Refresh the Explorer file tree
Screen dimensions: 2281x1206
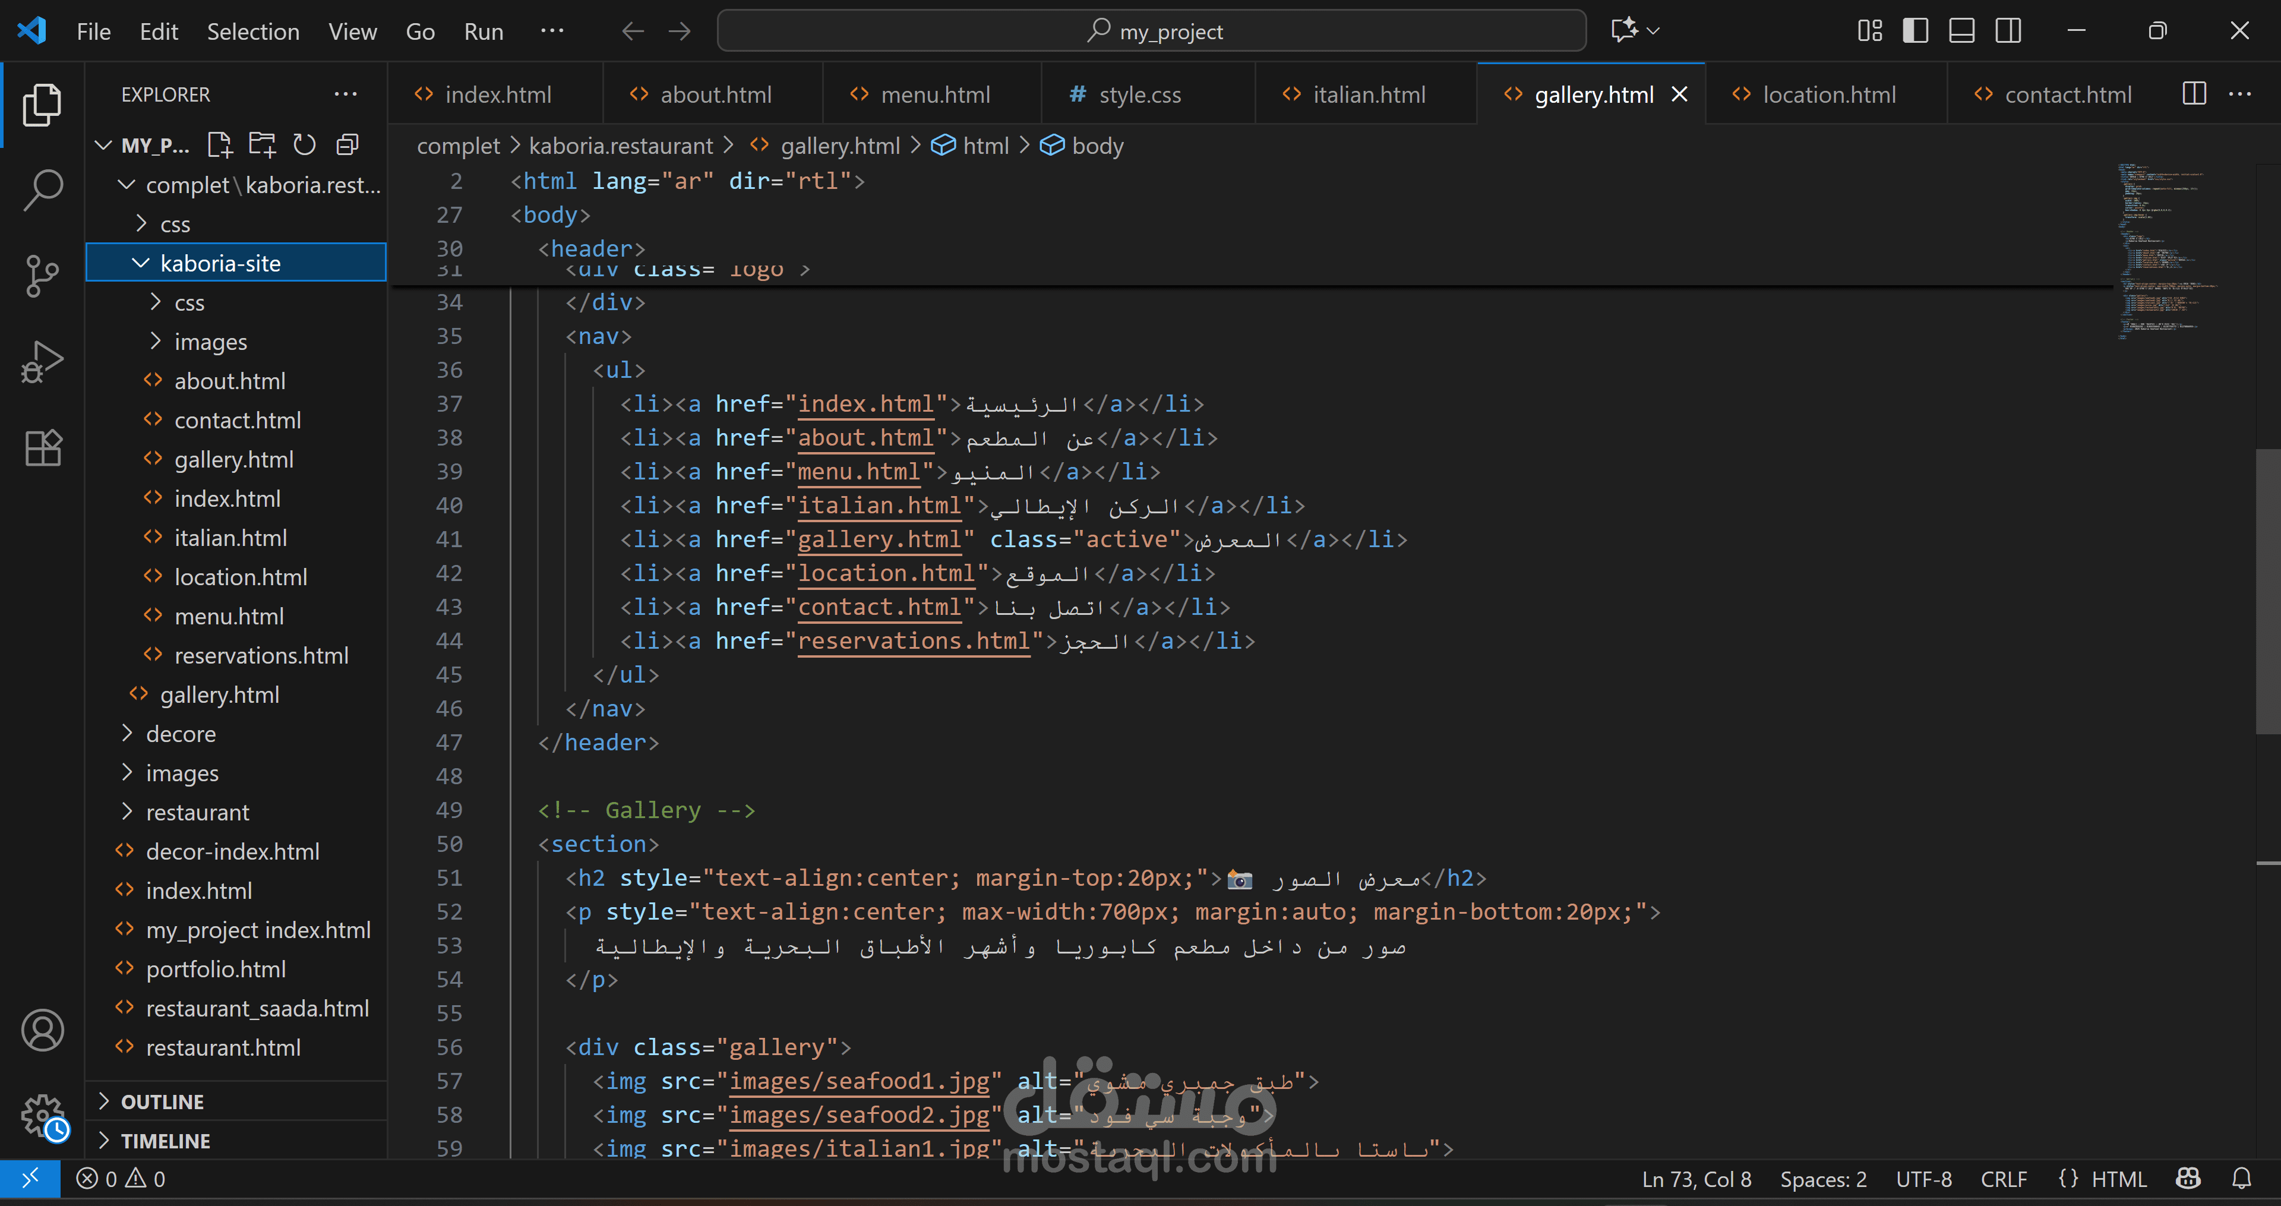point(305,144)
